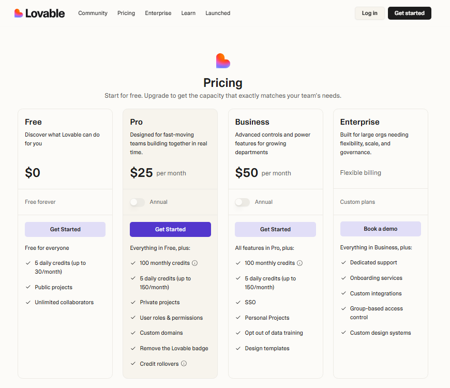Click the 'SSO' feature text
Viewport: 450px width, 388px height.
point(250,302)
